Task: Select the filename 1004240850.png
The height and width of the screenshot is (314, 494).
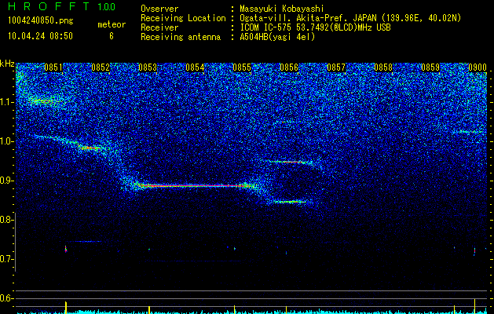Action: coord(41,21)
